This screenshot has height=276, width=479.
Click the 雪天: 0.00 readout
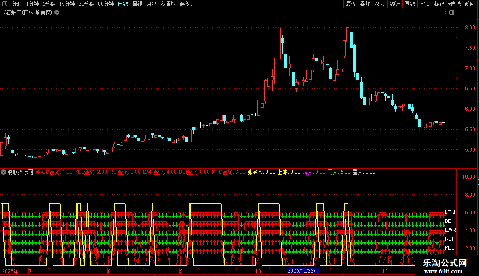364,172
